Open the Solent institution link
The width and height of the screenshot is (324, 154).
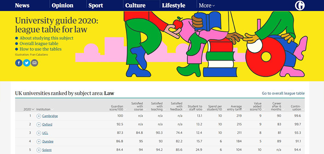[x=47, y=150]
